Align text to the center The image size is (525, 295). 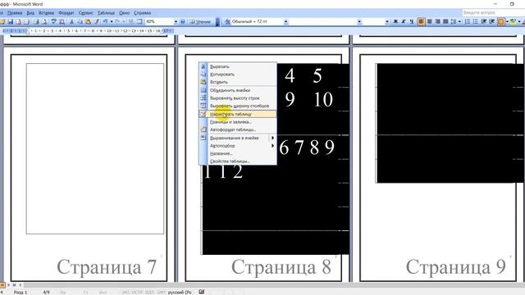point(429,22)
